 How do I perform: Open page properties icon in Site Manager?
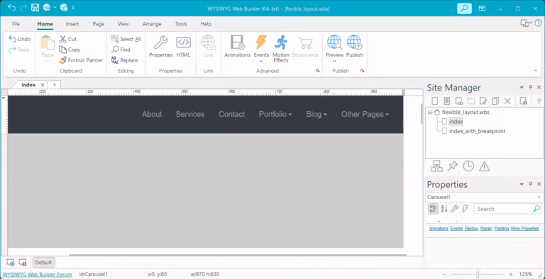tap(523, 101)
